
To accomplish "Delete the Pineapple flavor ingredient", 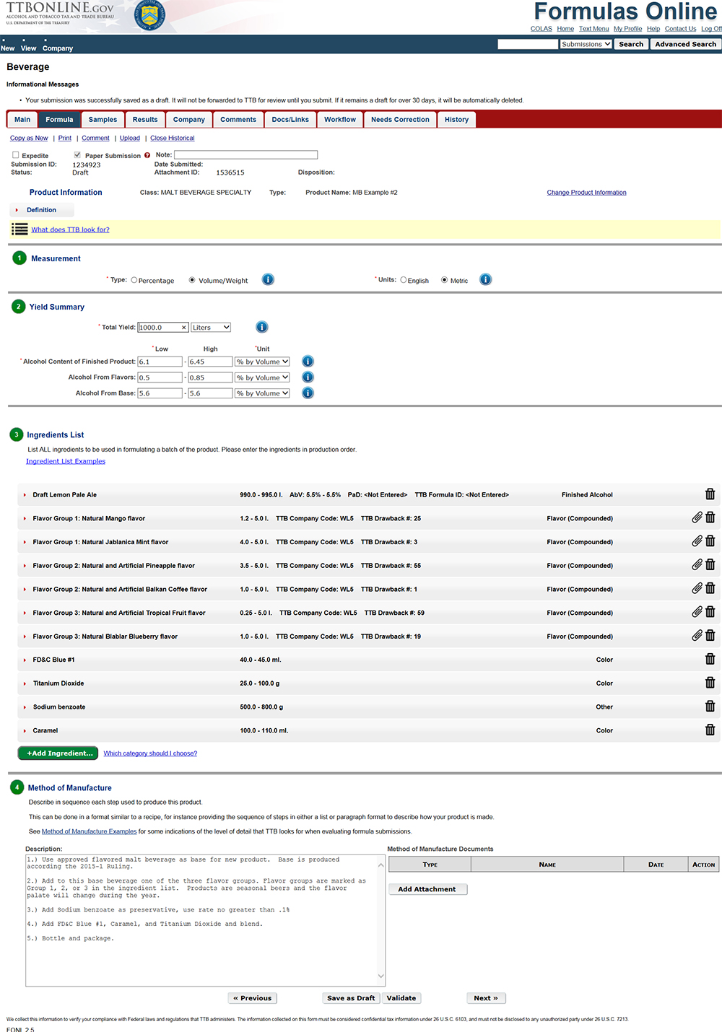I will [710, 565].
